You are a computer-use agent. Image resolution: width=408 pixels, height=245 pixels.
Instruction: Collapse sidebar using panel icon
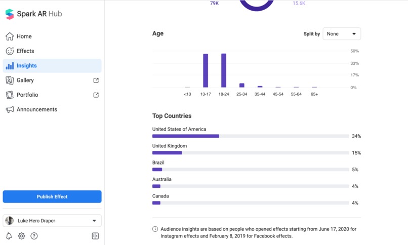point(95,236)
